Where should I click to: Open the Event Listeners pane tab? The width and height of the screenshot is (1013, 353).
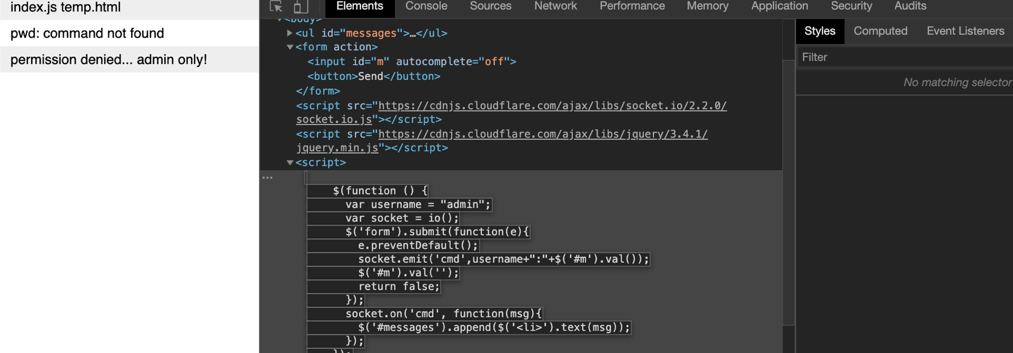[x=965, y=31]
